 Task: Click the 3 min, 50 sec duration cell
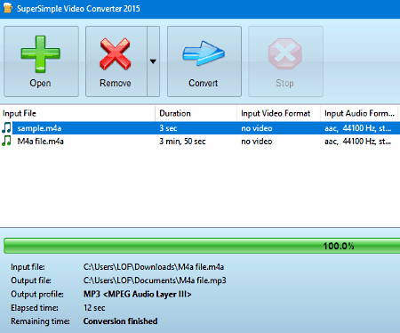pos(182,142)
